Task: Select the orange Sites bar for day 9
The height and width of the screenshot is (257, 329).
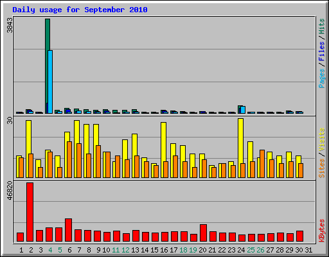Action: [98, 161]
